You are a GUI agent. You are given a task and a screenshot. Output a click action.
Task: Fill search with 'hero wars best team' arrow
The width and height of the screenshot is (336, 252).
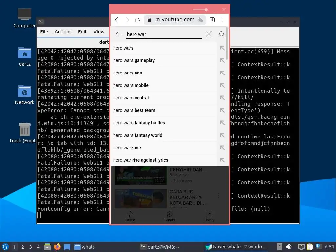pyautogui.click(x=222, y=110)
